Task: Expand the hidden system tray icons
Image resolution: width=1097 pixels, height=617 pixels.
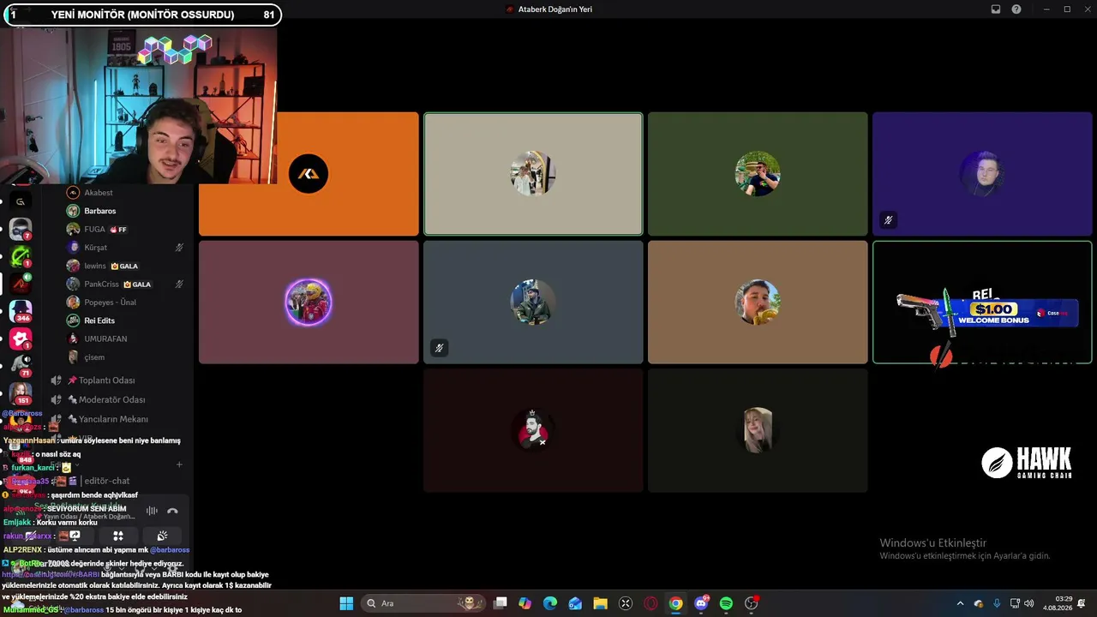Action: click(960, 603)
